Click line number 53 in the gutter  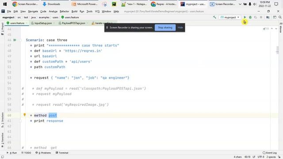pos(9,78)
